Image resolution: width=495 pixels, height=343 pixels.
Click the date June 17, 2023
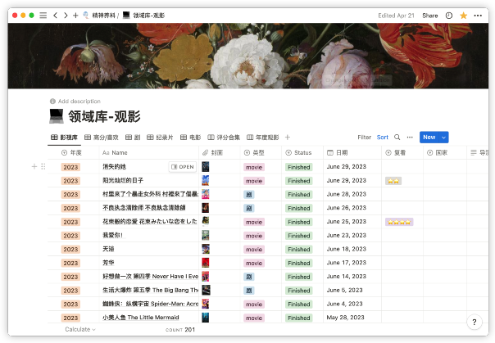click(x=347, y=263)
